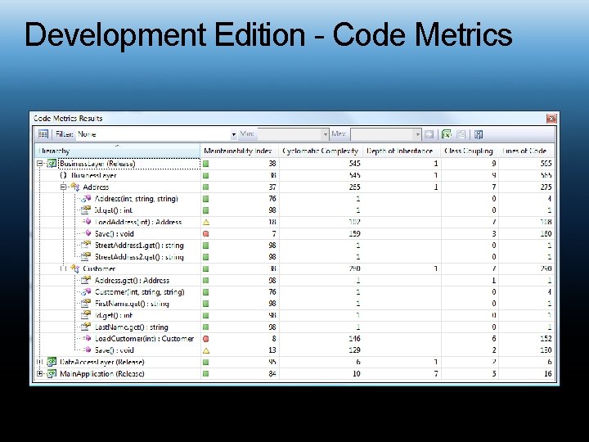
Task: Select the Id.get() : int row under Customer
Action: tap(114, 315)
